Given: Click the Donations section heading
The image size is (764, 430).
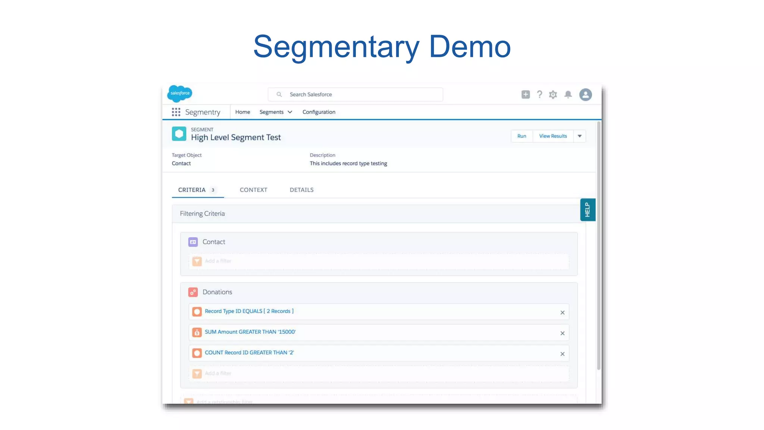Looking at the screenshot, I should tap(217, 292).
